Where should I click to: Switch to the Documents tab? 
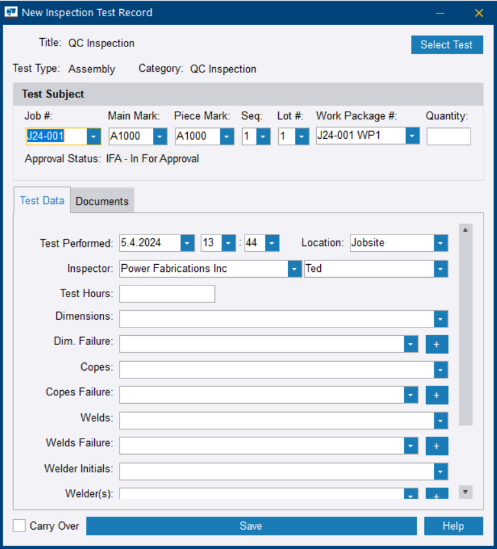coord(102,201)
